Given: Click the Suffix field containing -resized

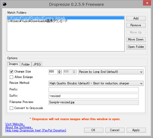Looking at the screenshot, I should [94, 96].
